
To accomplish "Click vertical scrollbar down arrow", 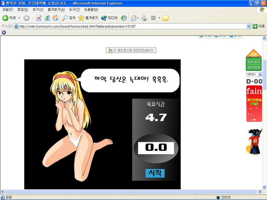I will click(x=264, y=187).
